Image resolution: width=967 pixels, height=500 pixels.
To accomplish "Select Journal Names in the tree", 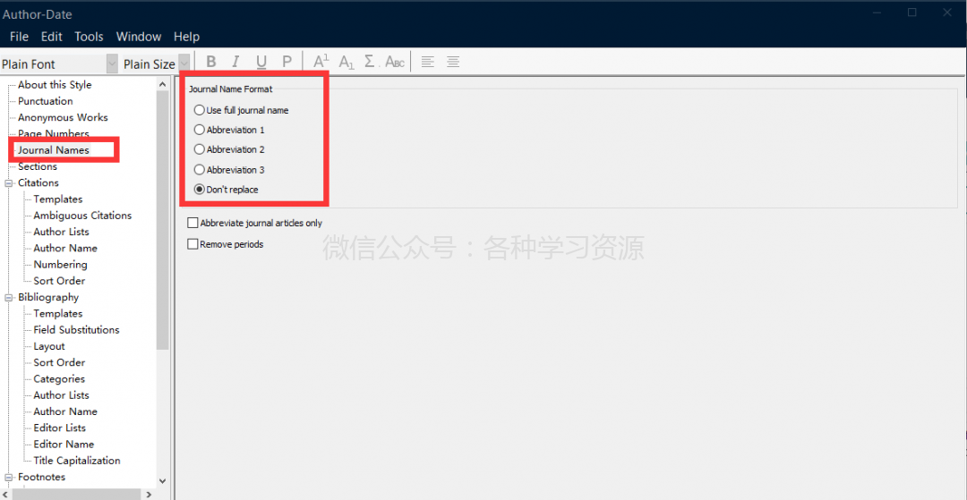I will pyautogui.click(x=54, y=150).
